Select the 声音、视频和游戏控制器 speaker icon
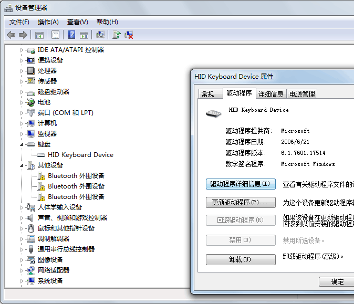Screen dimensions: 354x304 click(x=31, y=218)
